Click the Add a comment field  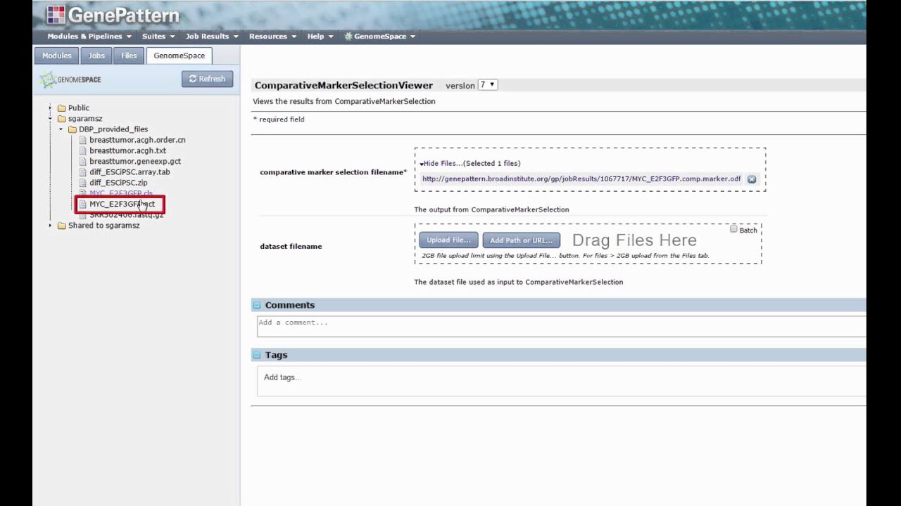click(x=561, y=326)
